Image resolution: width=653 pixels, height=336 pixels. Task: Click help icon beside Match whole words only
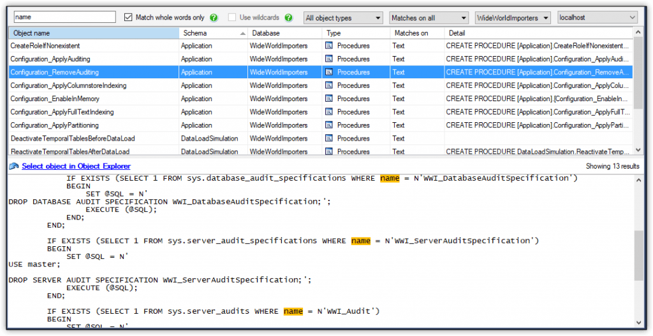(x=214, y=17)
